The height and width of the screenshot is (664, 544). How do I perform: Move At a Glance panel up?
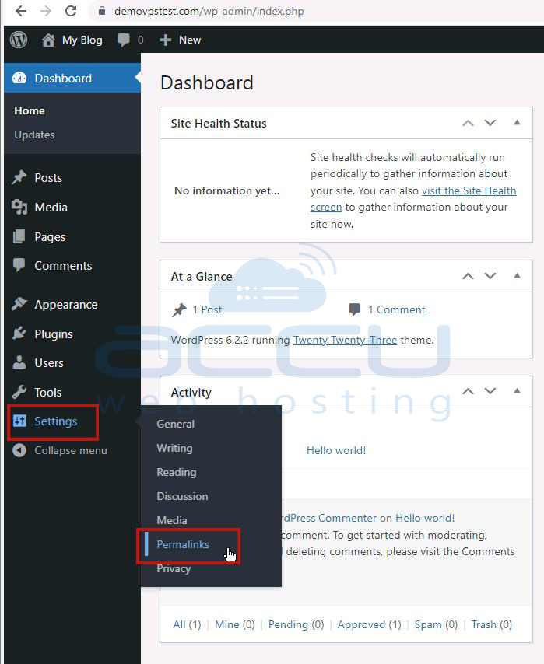(x=468, y=276)
